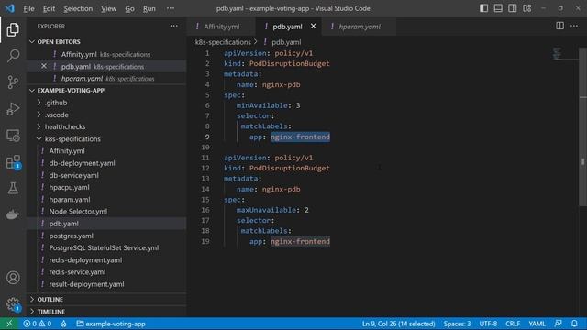The image size is (587, 330).
Task: Open db-deployment.yaml file
Action: pos(82,163)
